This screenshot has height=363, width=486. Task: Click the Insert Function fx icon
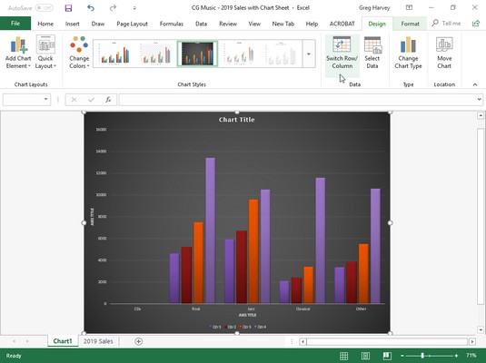click(x=108, y=100)
